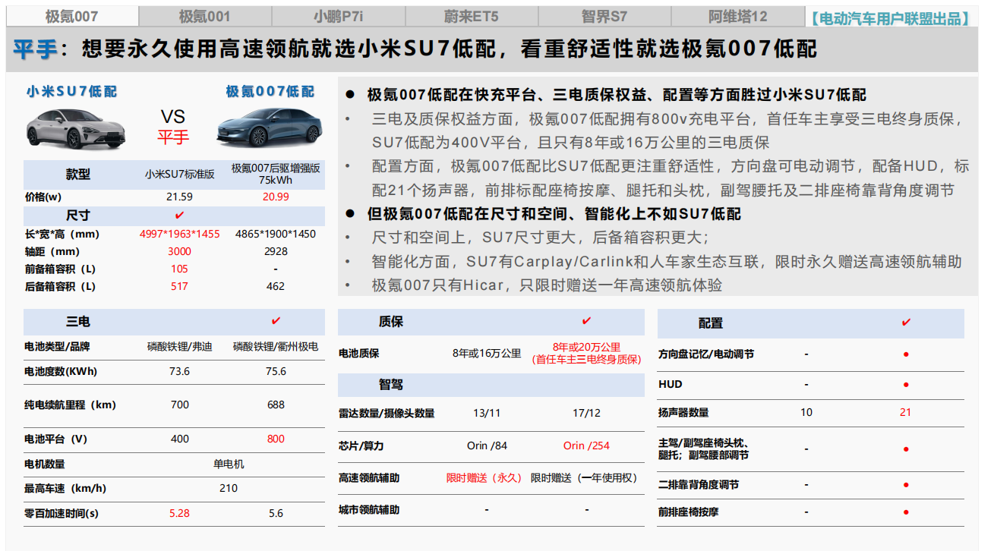Click the 极氪007低配 heading above the car

pyautogui.click(x=270, y=92)
